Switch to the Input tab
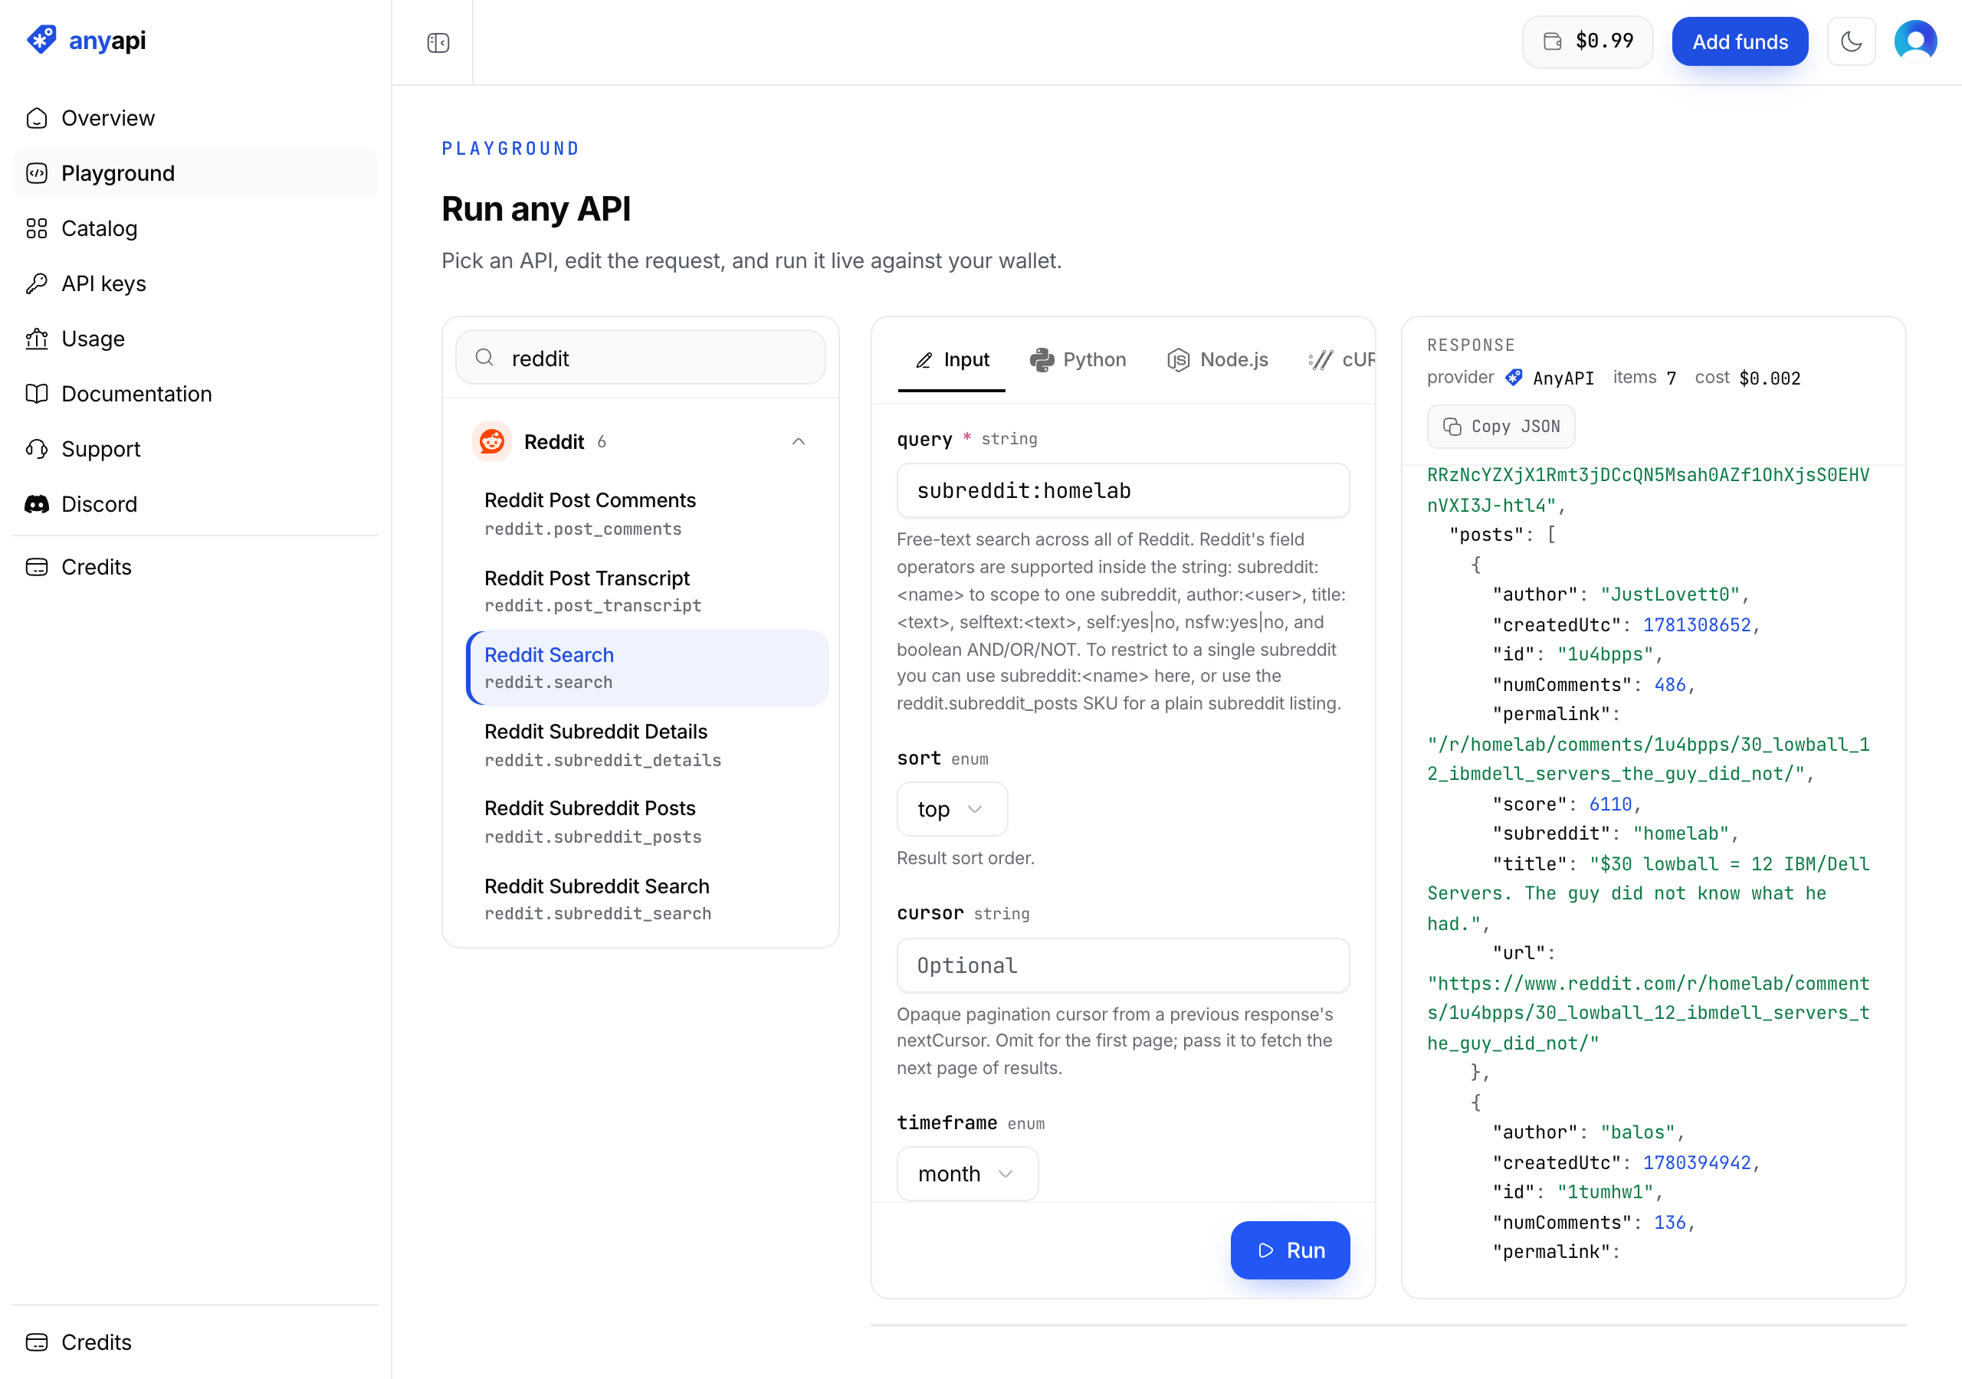The height and width of the screenshot is (1379, 1962). coord(951,360)
